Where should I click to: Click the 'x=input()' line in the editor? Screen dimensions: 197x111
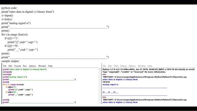[7, 72]
